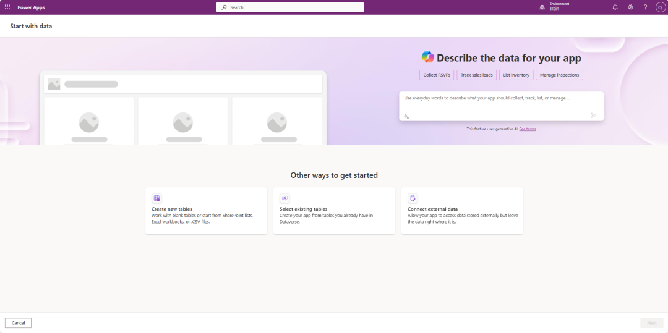
Task: Click the Describe the data for your app heading
Action: click(508, 58)
